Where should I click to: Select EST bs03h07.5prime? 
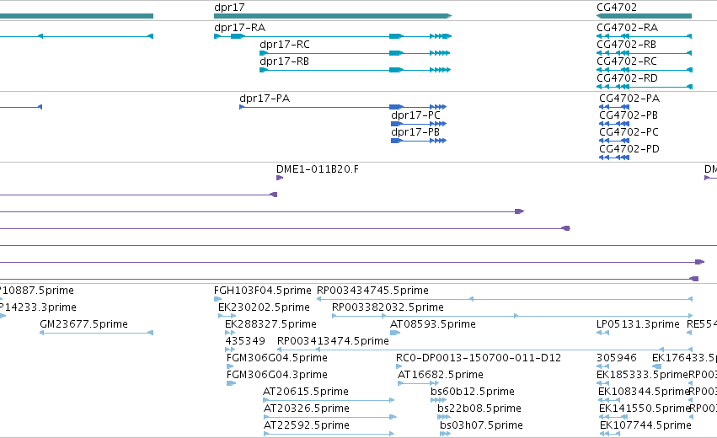click(x=481, y=425)
